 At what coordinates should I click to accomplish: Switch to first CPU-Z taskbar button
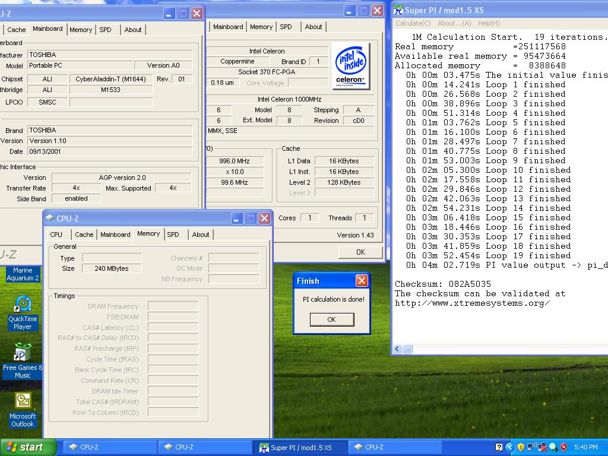click(x=110, y=447)
